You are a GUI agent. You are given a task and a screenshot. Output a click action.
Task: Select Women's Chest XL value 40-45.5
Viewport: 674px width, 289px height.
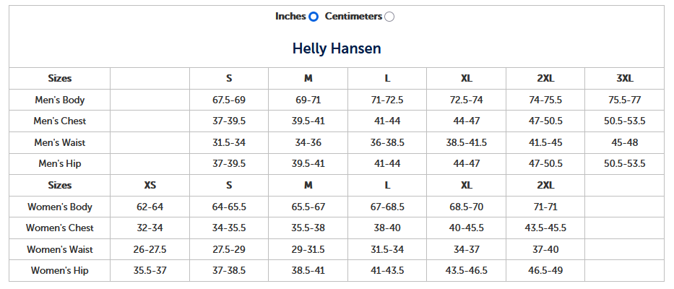(466, 228)
